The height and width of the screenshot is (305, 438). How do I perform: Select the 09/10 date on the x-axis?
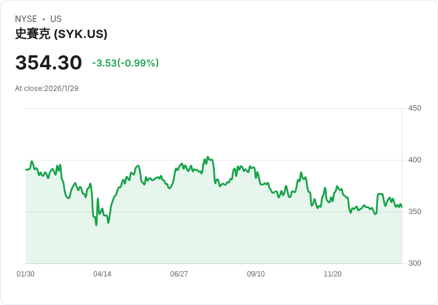coord(256,274)
